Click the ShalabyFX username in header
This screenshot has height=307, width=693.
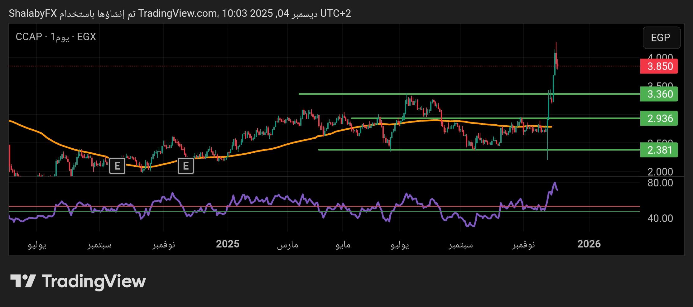(33, 13)
